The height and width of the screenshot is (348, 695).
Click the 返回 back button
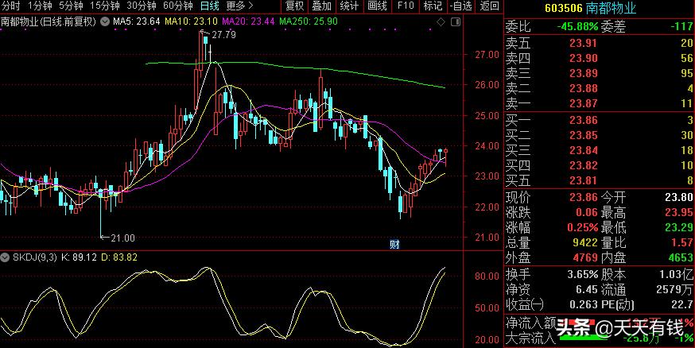[490, 6]
